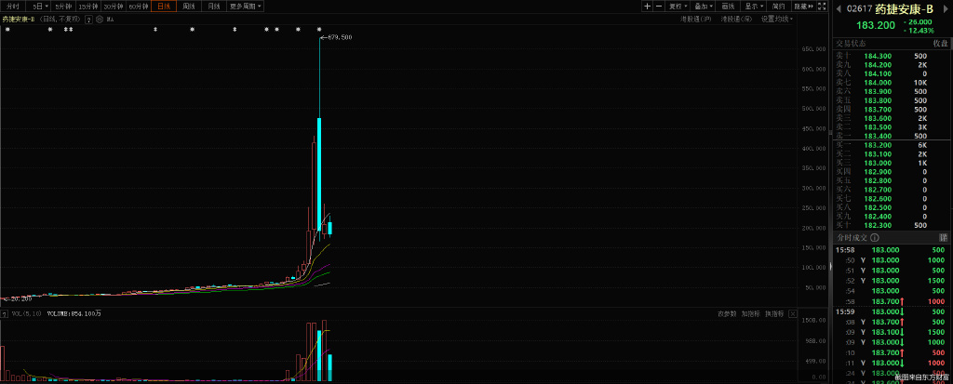Image resolution: width=953 pixels, height=384 pixels.
Task: Click the MA label in the chart header
Action: pyautogui.click(x=110, y=20)
